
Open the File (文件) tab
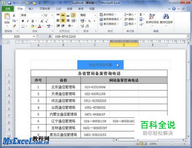click(8, 9)
